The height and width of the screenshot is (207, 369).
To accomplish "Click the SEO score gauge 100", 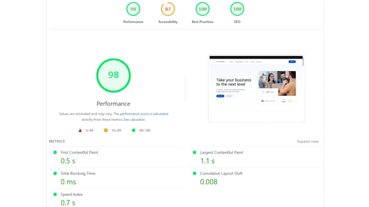I will (237, 9).
